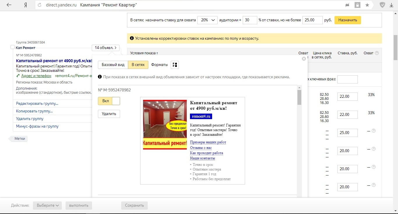Click info icon before "При показах в сетях"

click(x=100, y=77)
